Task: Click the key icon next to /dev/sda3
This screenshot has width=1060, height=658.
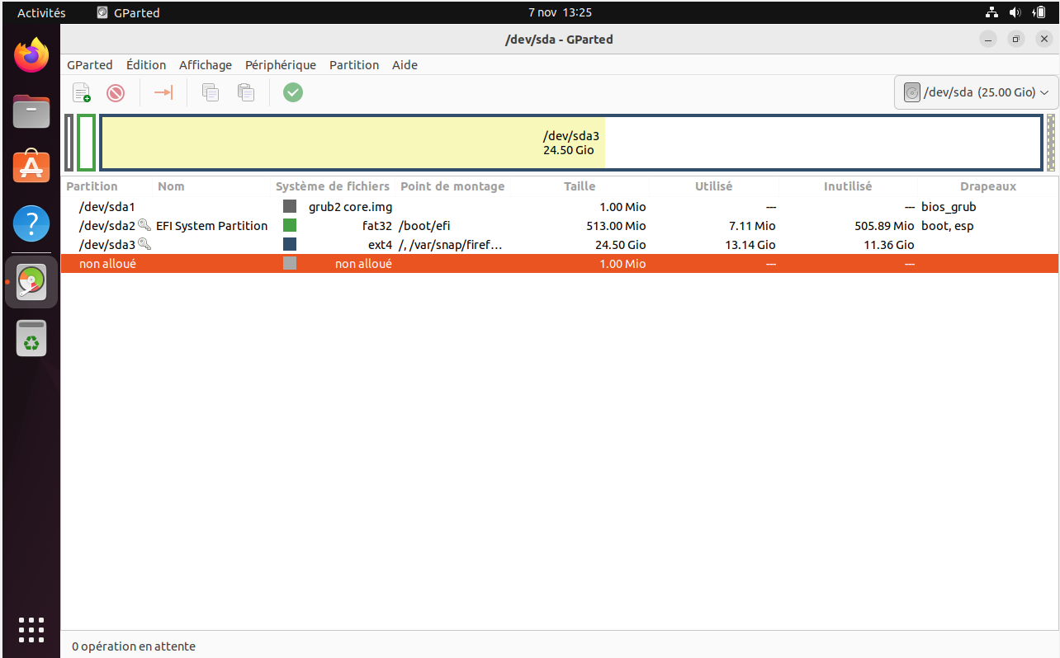Action: coord(144,244)
